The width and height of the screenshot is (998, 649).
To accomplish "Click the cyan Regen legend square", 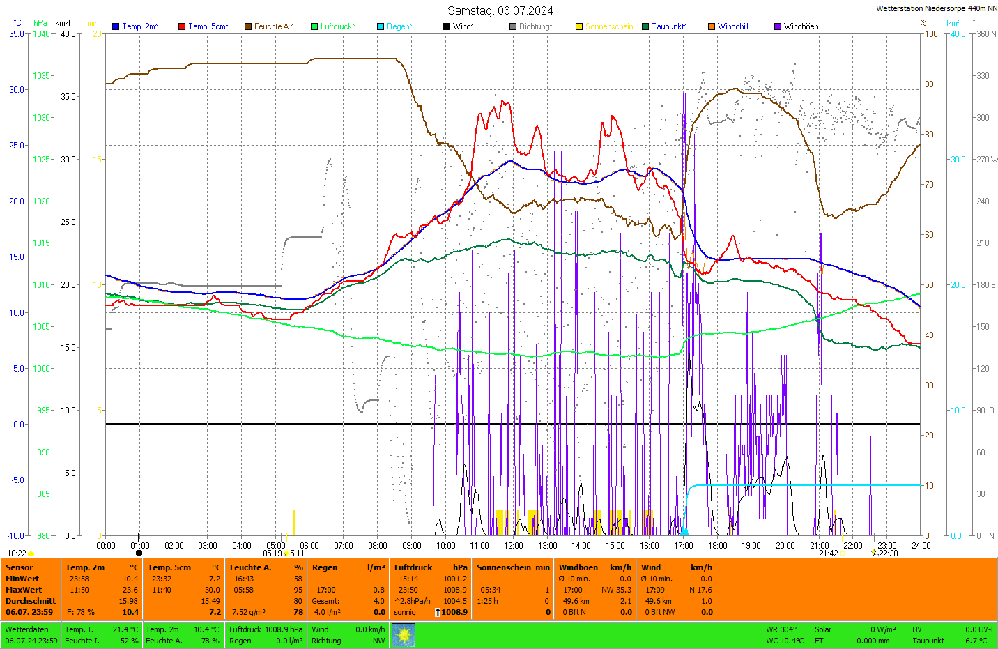I will (x=381, y=26).
